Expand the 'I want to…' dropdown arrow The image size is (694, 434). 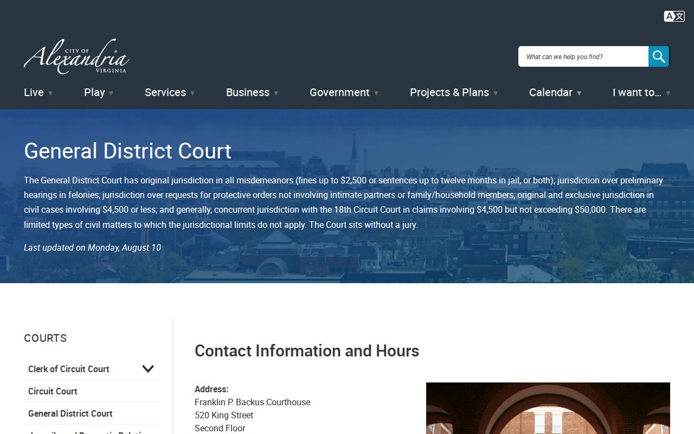click(668, 93)
